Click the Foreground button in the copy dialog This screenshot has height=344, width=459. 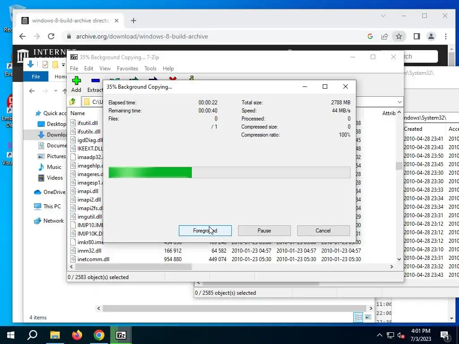click(205, 231)
